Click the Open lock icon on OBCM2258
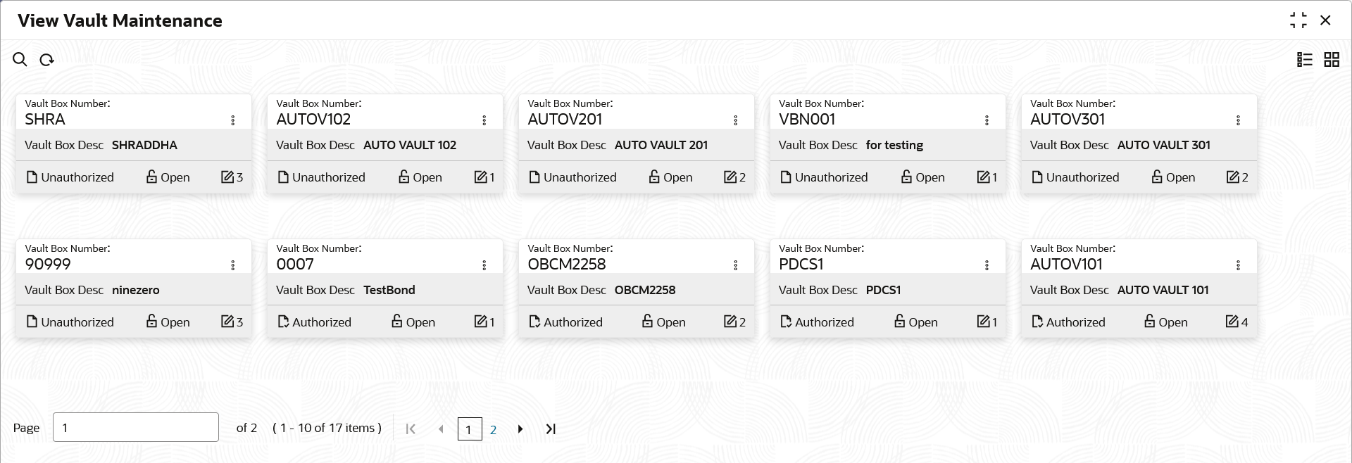The height and width of the screenshot is (463, 1352). 647,322
